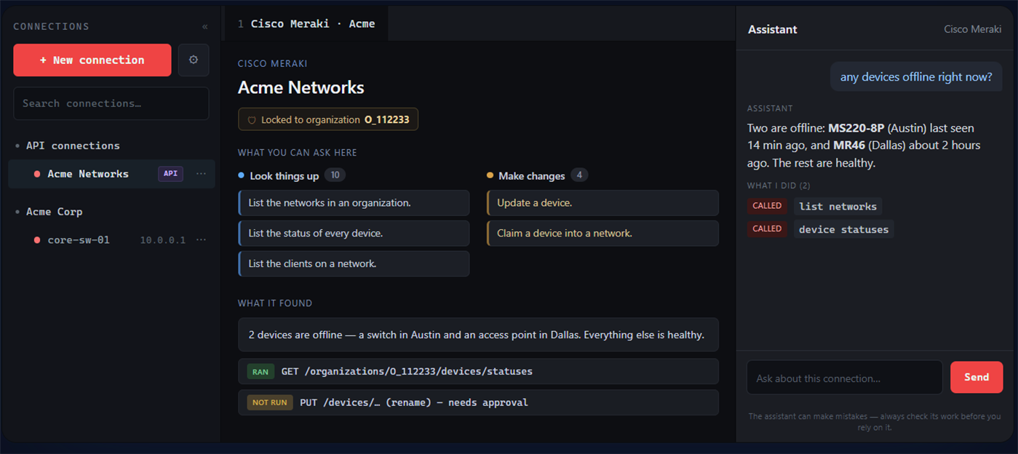Click the 10.0.0.1 address of core-sw-01
Image resolution: width=1018 pixels, height=454 pixels.
click(163, 240)
